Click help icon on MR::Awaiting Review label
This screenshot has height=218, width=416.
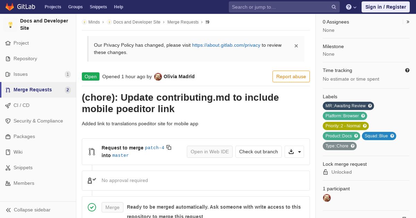370,106
